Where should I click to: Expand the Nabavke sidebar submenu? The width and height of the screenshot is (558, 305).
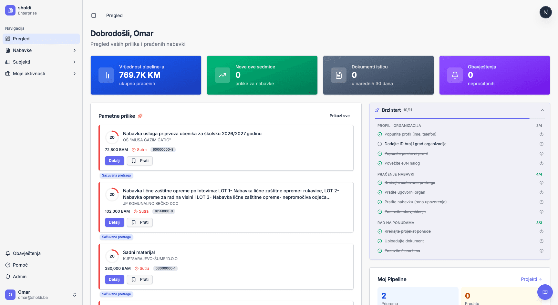[x=75, y=50]
